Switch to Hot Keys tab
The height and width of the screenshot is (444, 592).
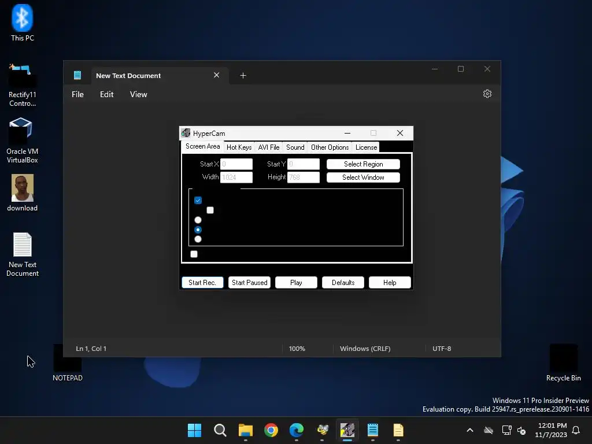pyautogui.click(x=239, y=147)
